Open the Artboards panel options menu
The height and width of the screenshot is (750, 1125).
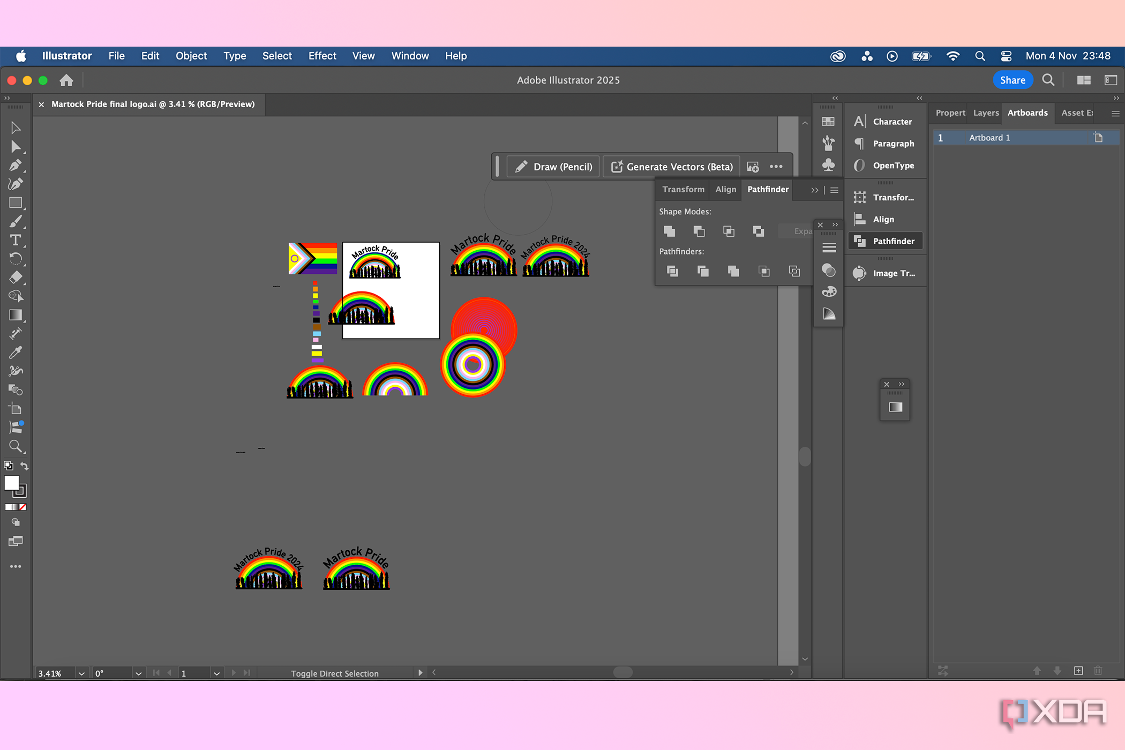point(1115,113)
